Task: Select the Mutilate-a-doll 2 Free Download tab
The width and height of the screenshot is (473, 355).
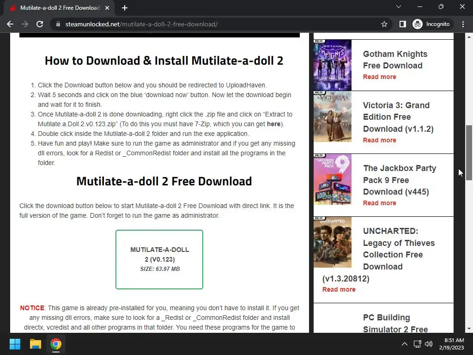Action: (60, 8)
